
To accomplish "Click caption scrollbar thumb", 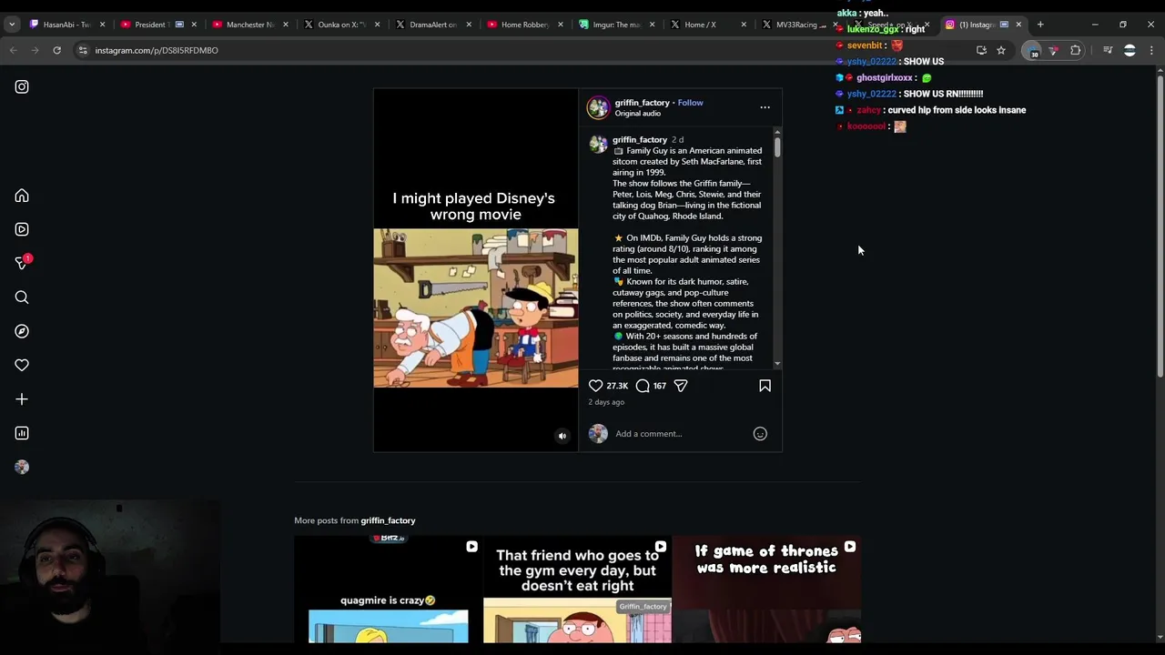I will [777, 147].
